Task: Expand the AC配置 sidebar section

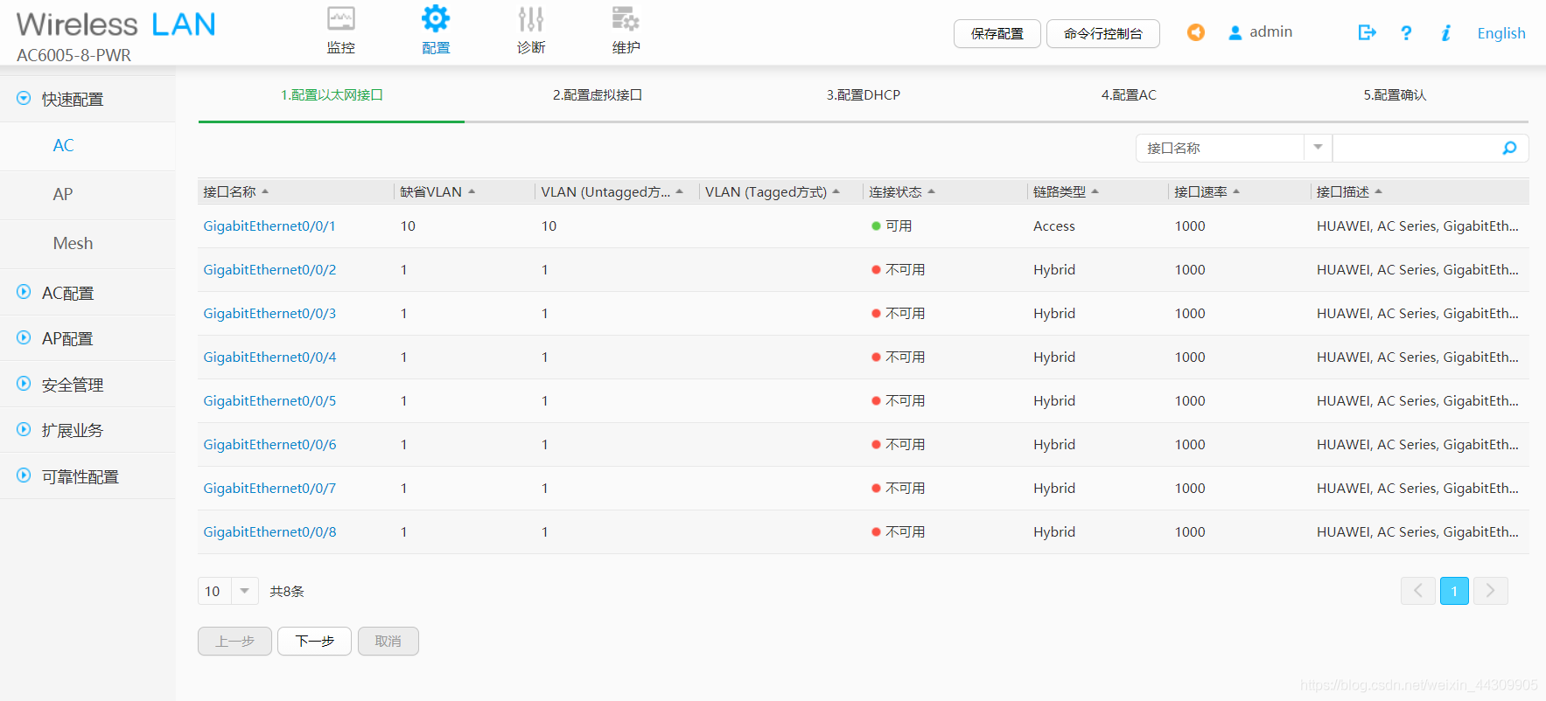Action: (24, 292)
